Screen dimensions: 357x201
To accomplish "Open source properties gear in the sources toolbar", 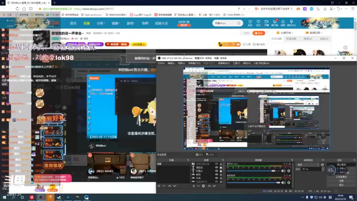I will [203, 186].
